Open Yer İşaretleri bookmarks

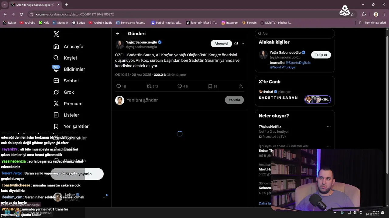[x=71, y=126]
